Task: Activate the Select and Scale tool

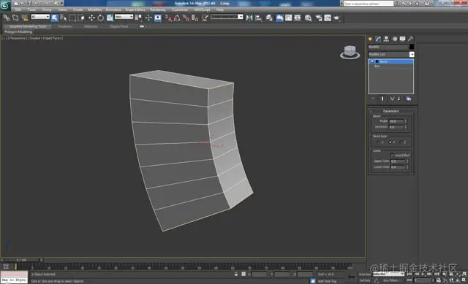Action: [110, 18]
